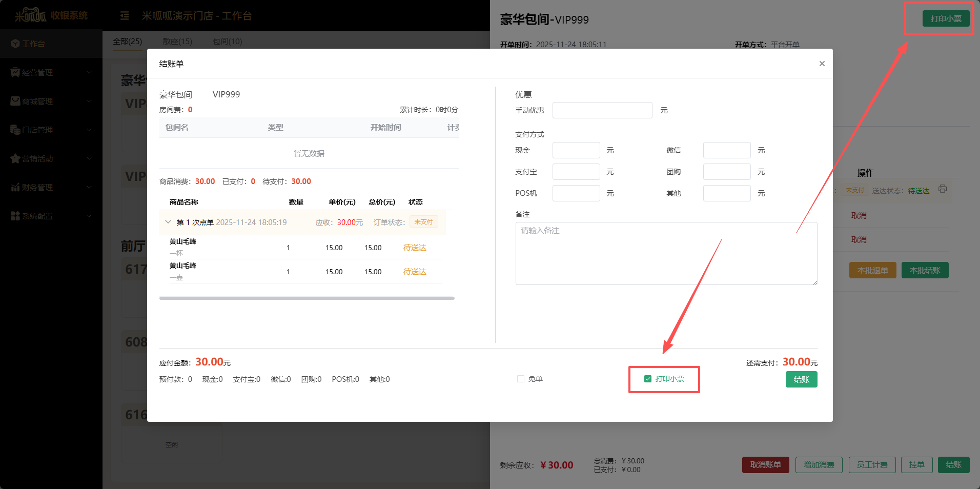Click the 商城管理 sidebar icon
This screenshot has height=489, width=980.
click(x=15, y=101)
